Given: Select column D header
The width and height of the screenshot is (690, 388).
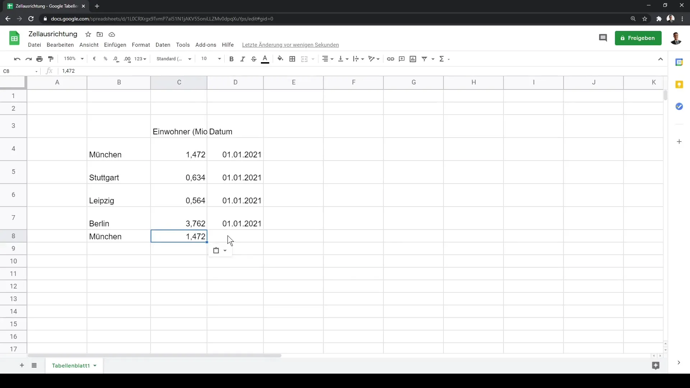Looking at the screenshot, I should (235, 83).
